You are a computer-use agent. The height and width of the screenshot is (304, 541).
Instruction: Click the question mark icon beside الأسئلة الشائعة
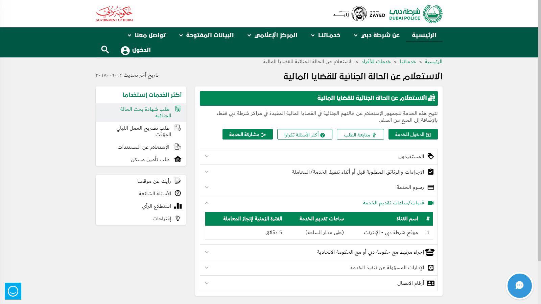[178, 193]
